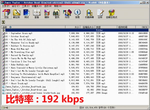The height and width of the screenshot is (110, 150).
Task: Click modified time '2002/10/5 2...'
Action: [126, 93]
